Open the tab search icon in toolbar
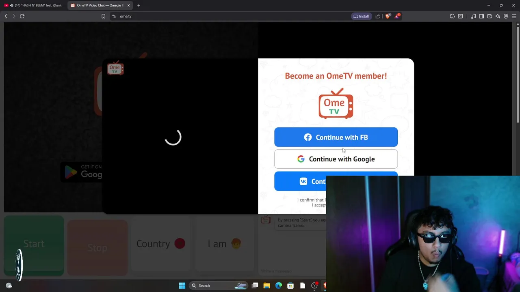The image size is (520, 292). tap(460, 16)
